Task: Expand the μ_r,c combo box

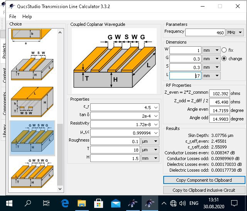Action: [x=156, y=133]
